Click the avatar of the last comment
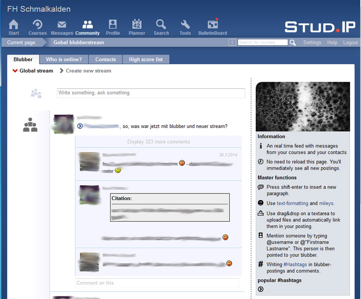The height and width of the screenshot is (299, 361). tap(89, 262)
